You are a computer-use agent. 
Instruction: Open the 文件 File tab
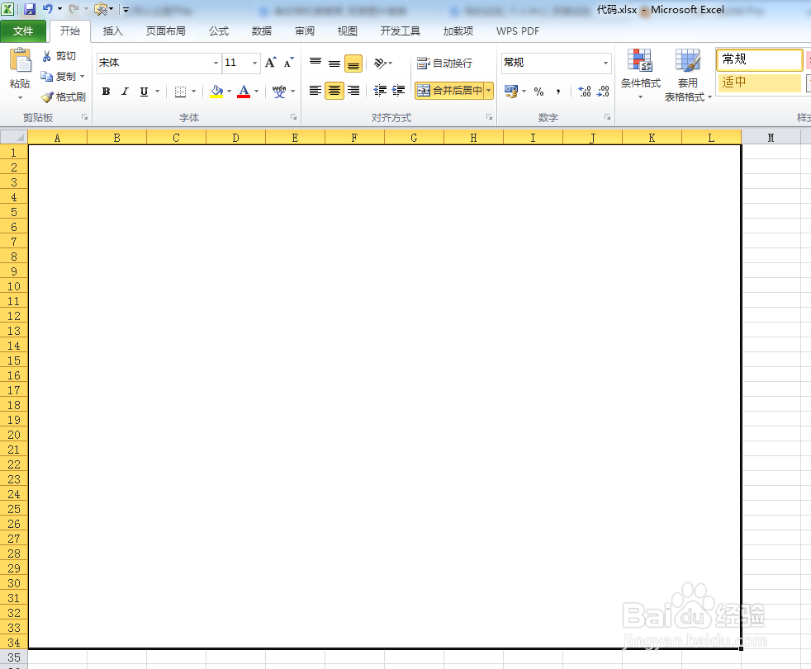click(23, 31)
